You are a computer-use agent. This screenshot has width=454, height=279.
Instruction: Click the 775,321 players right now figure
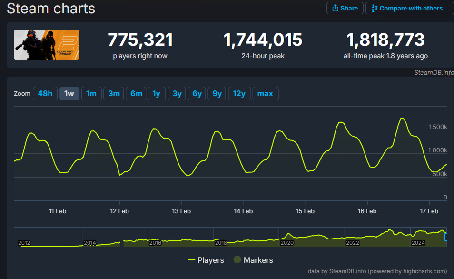140,40
